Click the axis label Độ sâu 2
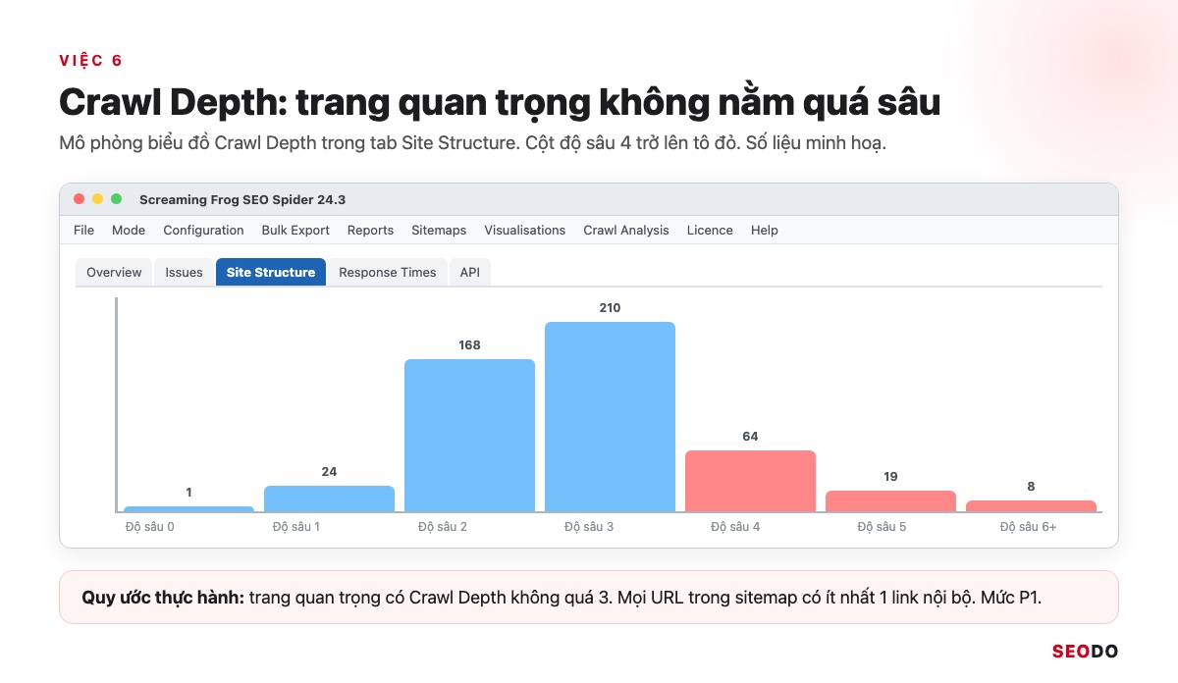The height and width of the screenshot is (683, 1178). 443,527
